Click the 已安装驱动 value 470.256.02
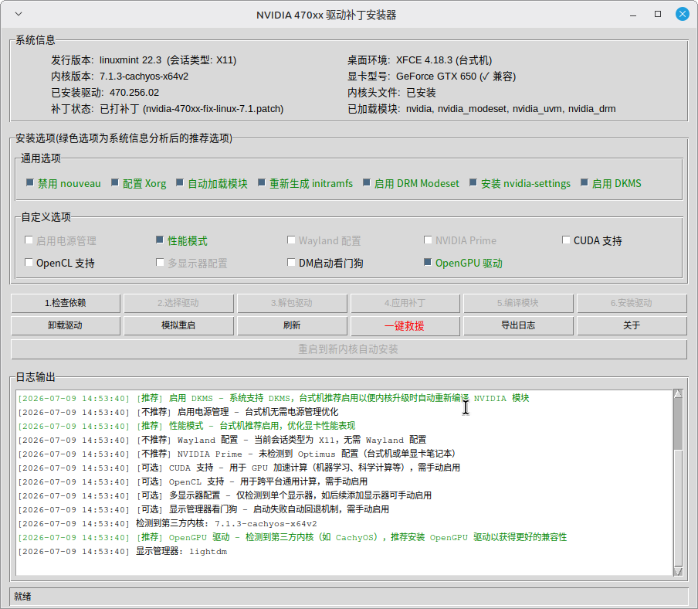The height and width of the screenshot is (609, 698). pos(134,93)
